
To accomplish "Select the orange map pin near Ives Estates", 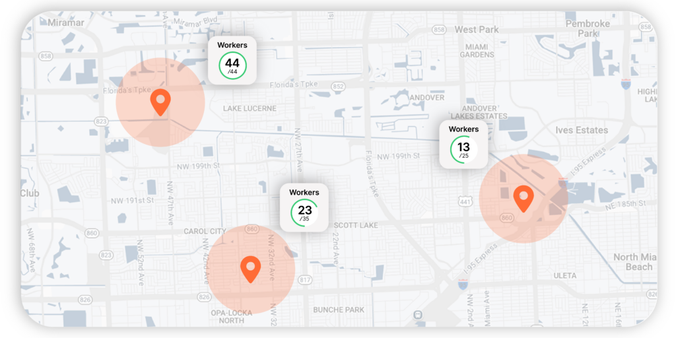I will [524, 198].
